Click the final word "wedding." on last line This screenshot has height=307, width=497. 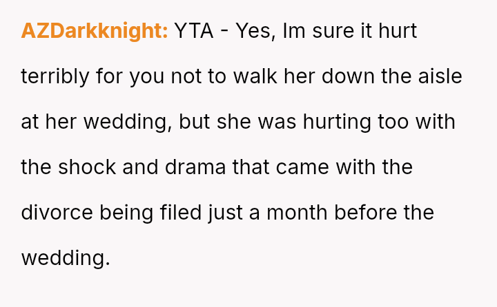click(x=66, y=258)
